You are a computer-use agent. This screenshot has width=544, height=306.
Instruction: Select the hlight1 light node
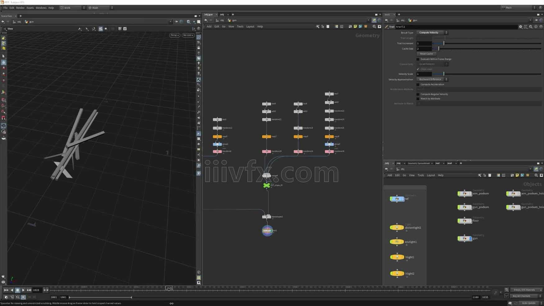coord(396,257)
